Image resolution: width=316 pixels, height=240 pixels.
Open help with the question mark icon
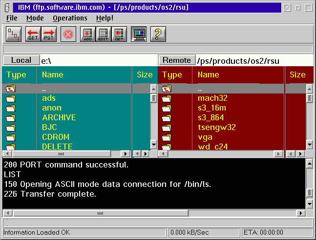[x=158, y=34]
